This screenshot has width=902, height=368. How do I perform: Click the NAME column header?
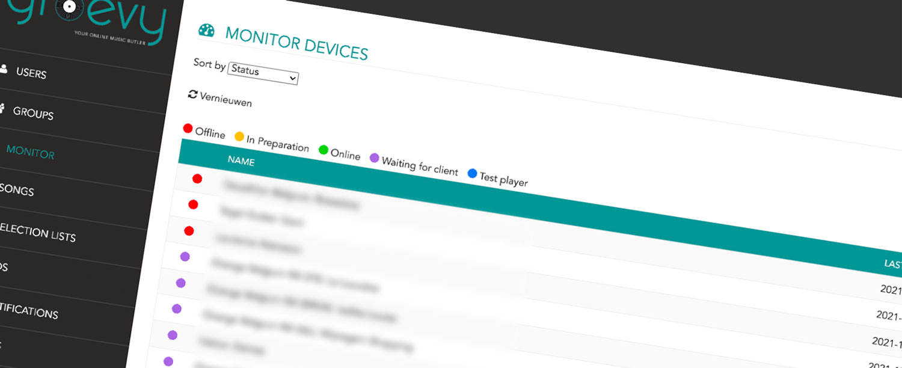pyautogui.click(x=241, y=161)
